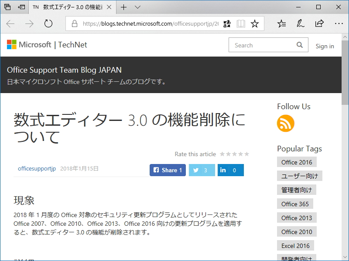Click the Sign in link

coord(325,46)
